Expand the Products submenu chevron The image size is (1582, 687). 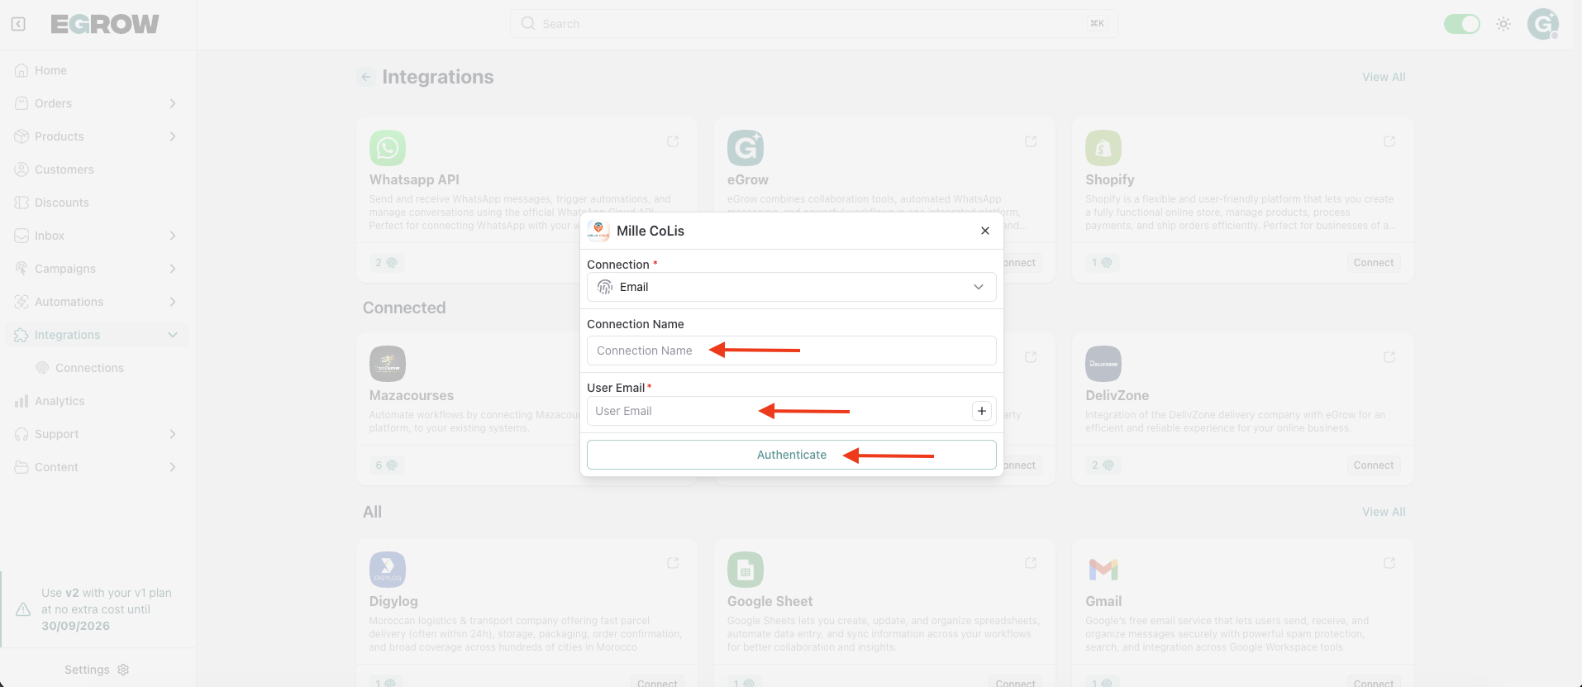point(173,136)
